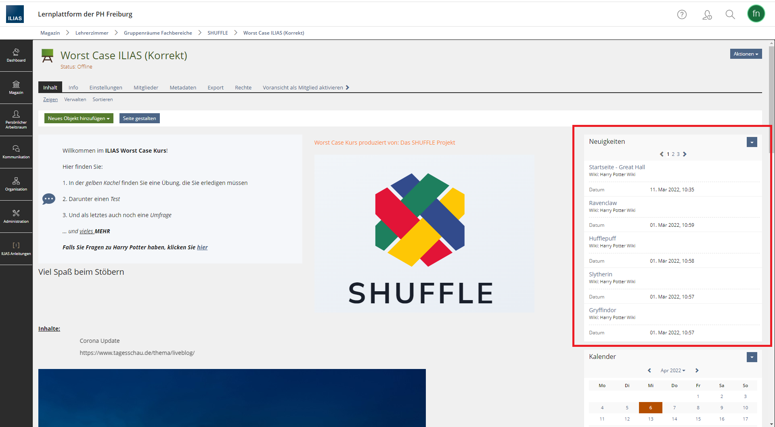Open Administration in the sidebar
Screen dimensions: 775x427
point(16,216)
